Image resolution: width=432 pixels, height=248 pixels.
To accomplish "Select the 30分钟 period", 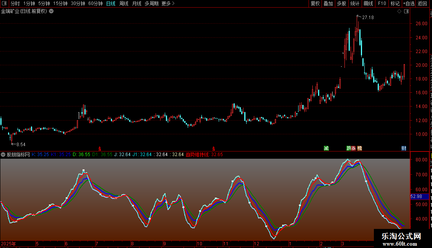I will click(x=78, y=3).
